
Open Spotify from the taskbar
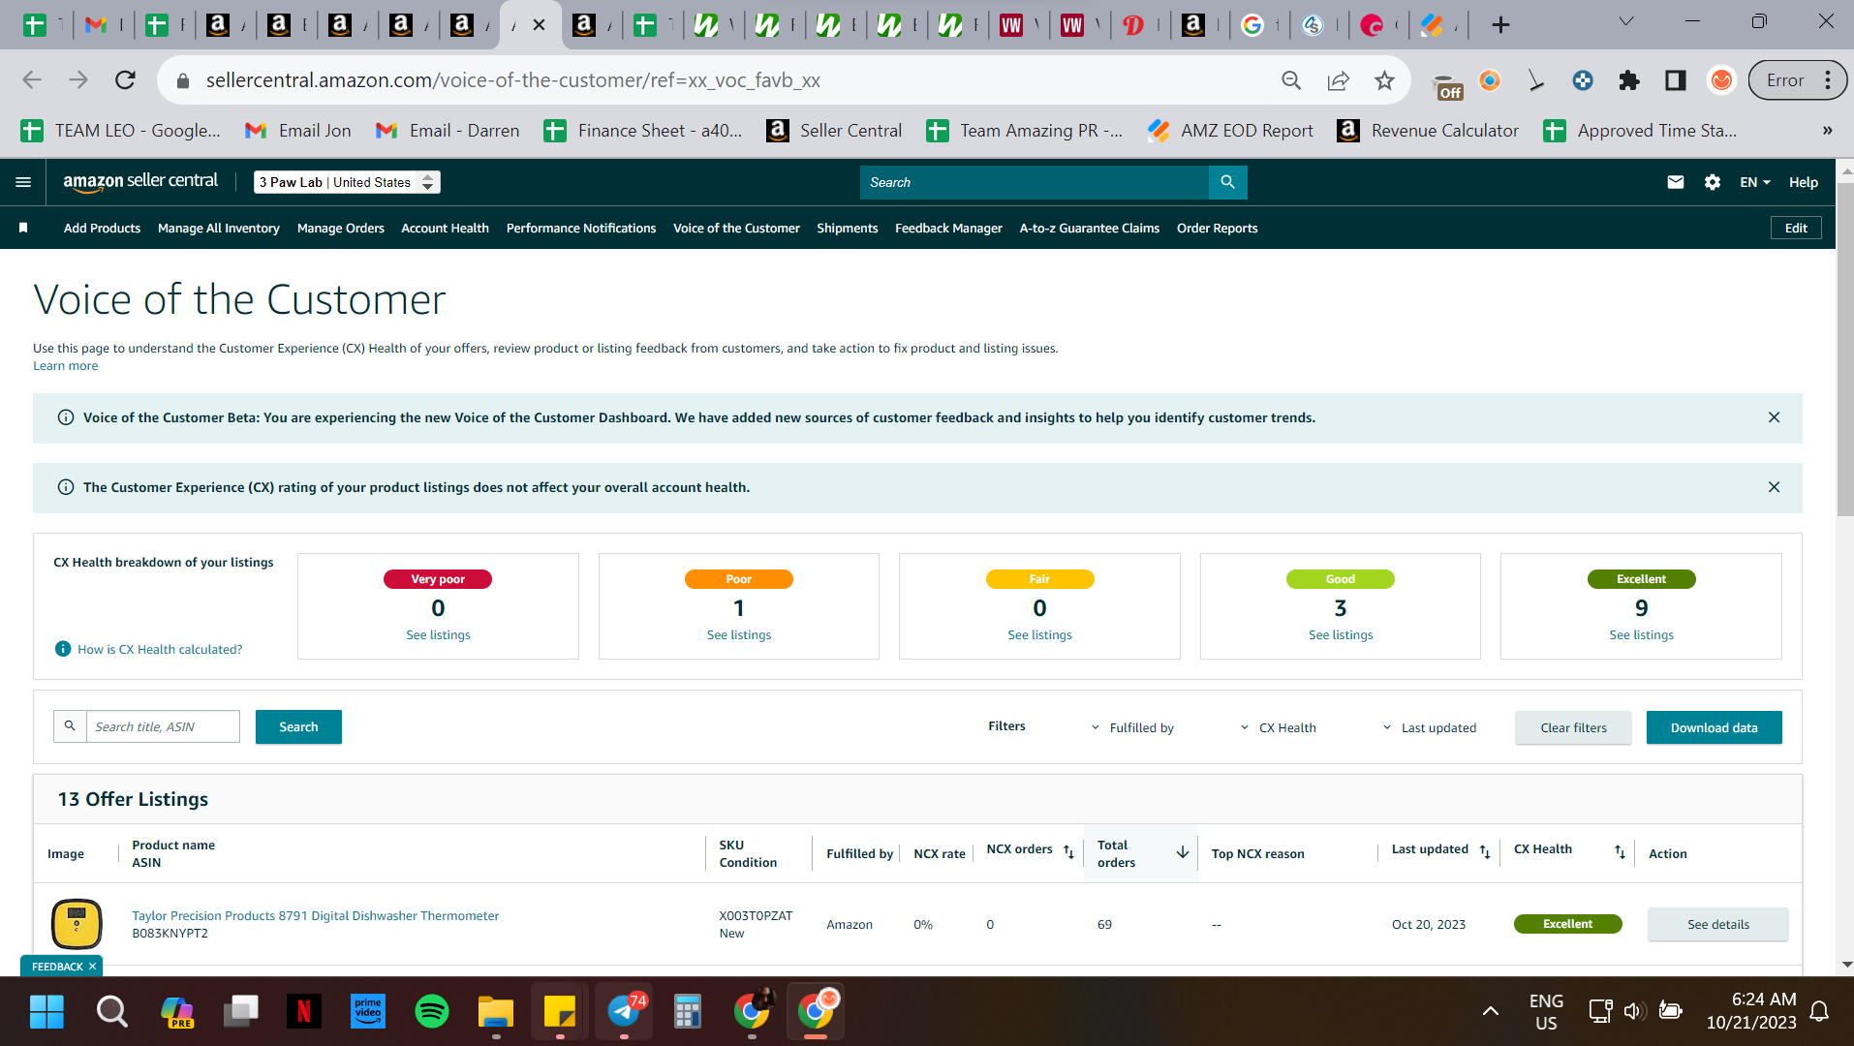click(432, 1011)
